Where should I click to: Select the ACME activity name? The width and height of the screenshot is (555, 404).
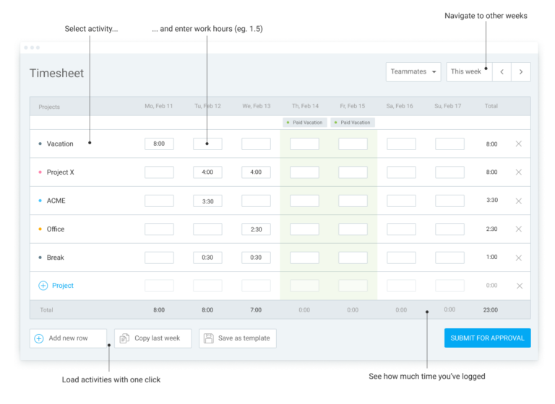(x=56, y=201)
